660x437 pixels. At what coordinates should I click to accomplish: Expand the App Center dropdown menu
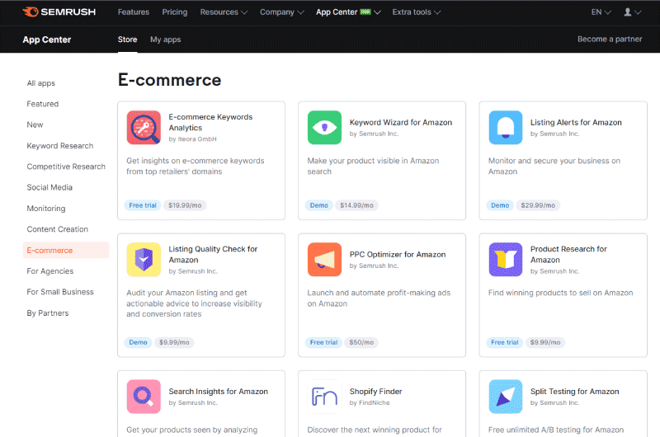pos(348,12)
